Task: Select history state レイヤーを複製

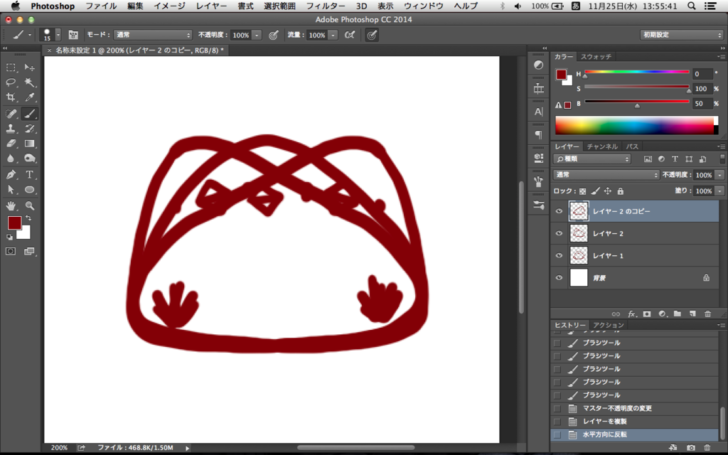Action: click(635, 422)
